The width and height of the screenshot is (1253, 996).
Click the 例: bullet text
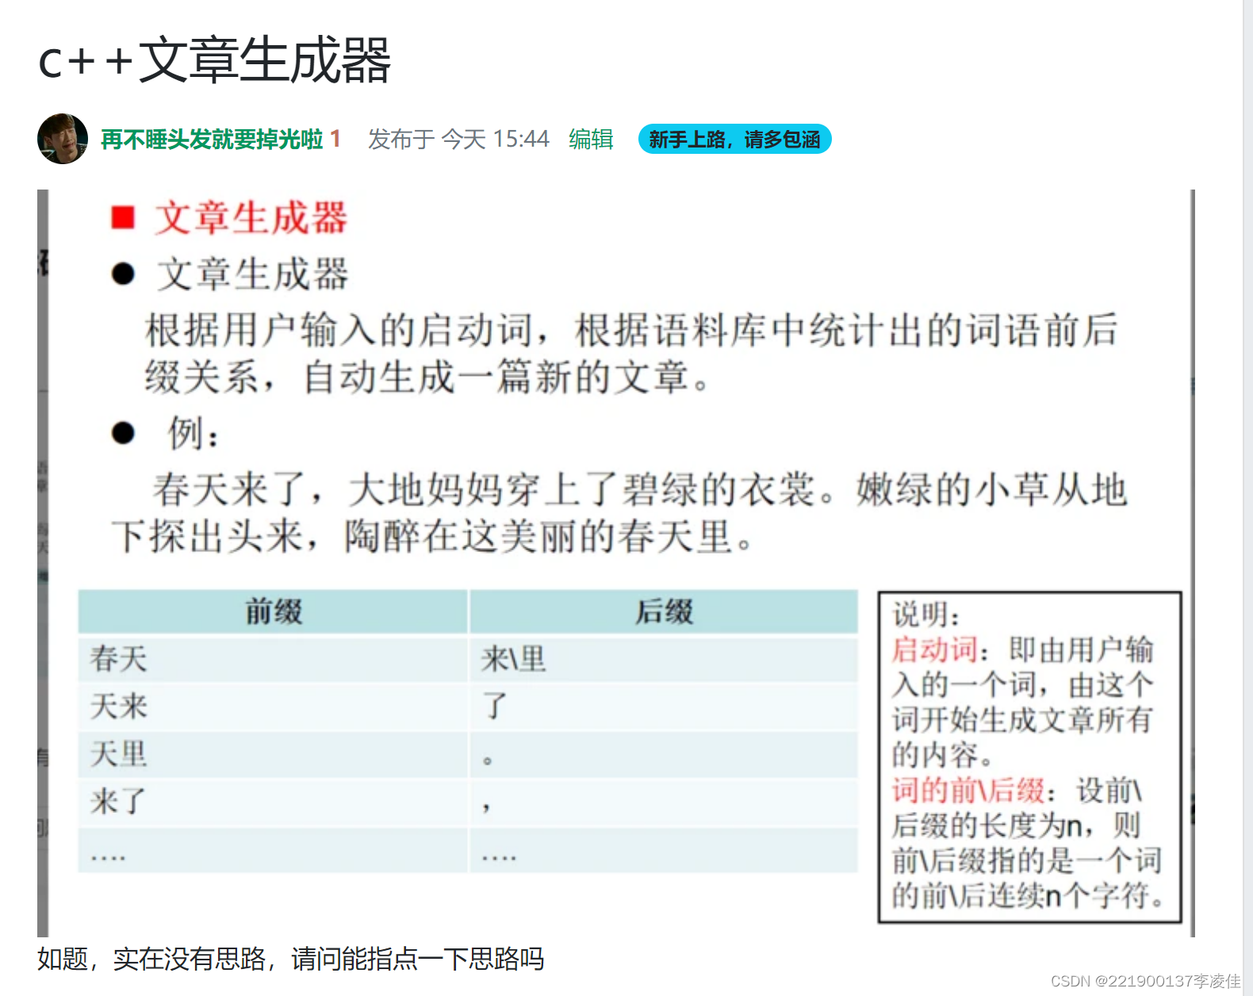pos(193,433)
